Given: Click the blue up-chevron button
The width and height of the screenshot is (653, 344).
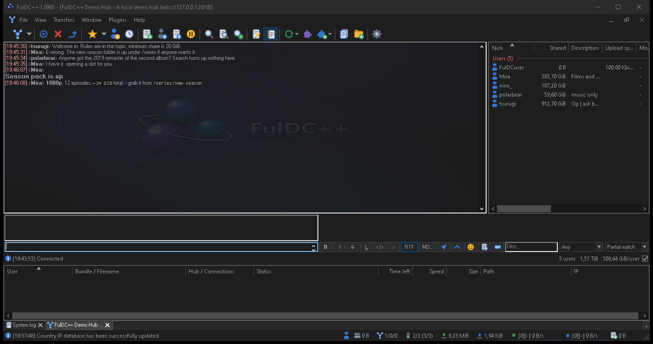Looking at the screenshot, I should (x=457, y=247).
